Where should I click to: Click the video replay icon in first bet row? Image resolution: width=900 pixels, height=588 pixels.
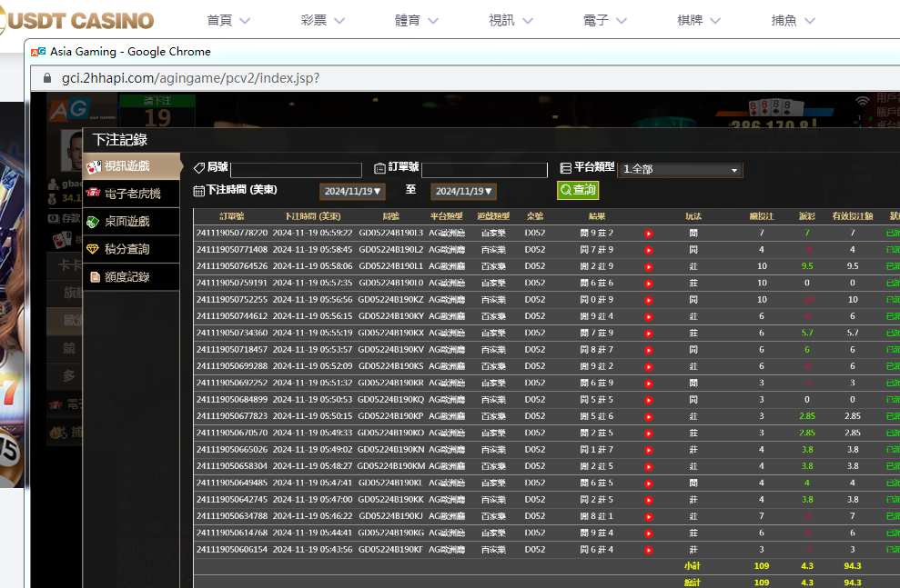coord(649,234)
